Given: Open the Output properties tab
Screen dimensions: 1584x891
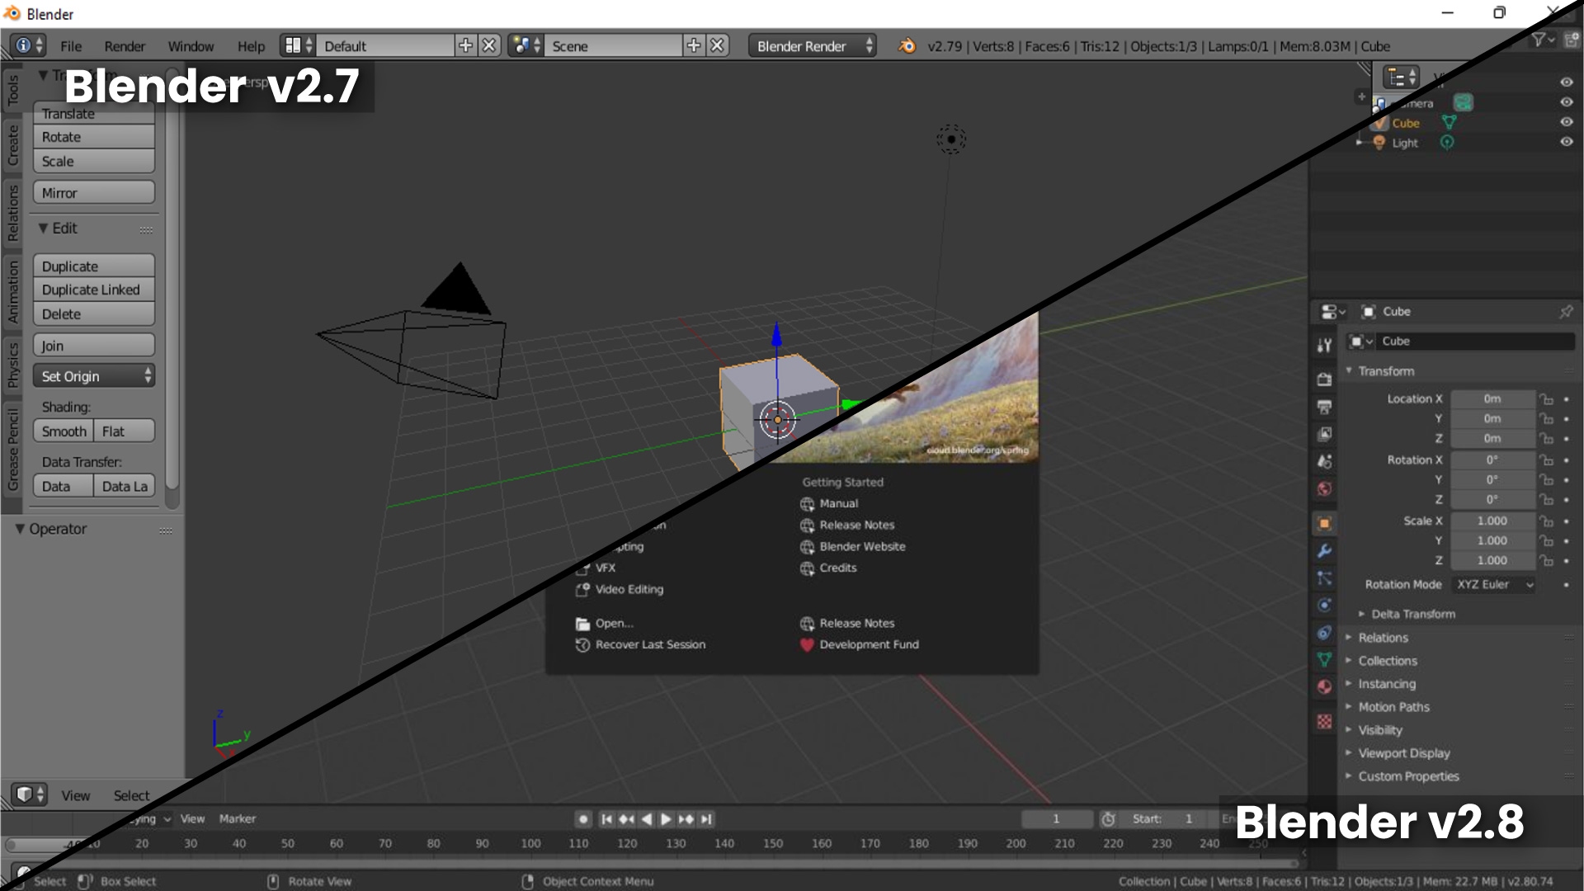Looking at the screenshot, I should click(x=1324, y=407).
